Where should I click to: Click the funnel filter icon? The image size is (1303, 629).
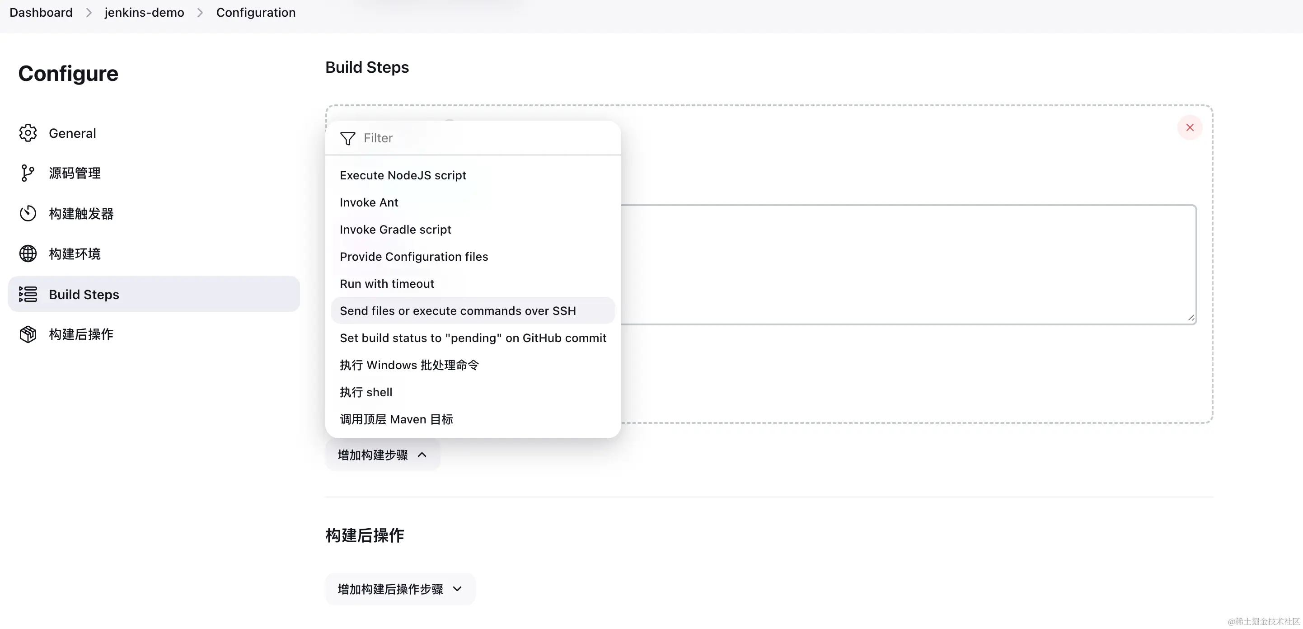pos(347,138)
